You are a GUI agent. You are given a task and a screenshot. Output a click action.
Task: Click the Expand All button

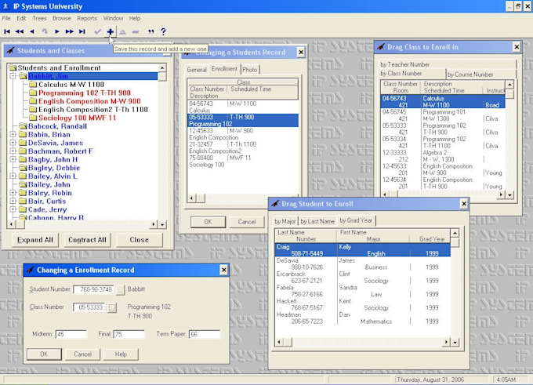coord(35,240)
